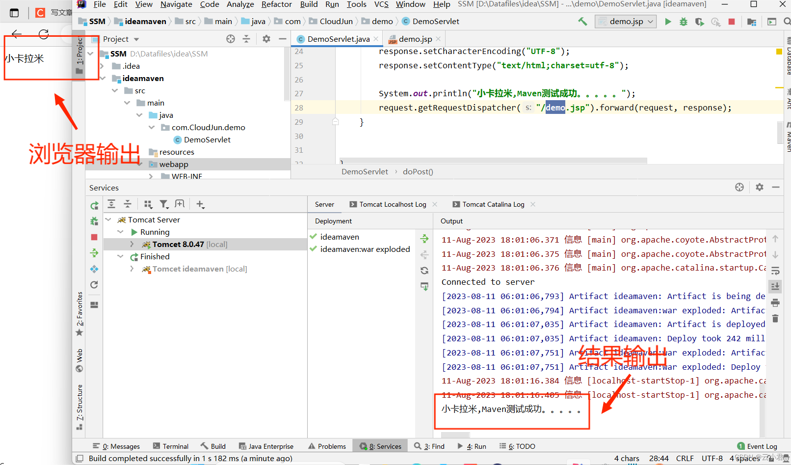
Task: Collapse all in Project panel
Action: click(x=246, y=39)
